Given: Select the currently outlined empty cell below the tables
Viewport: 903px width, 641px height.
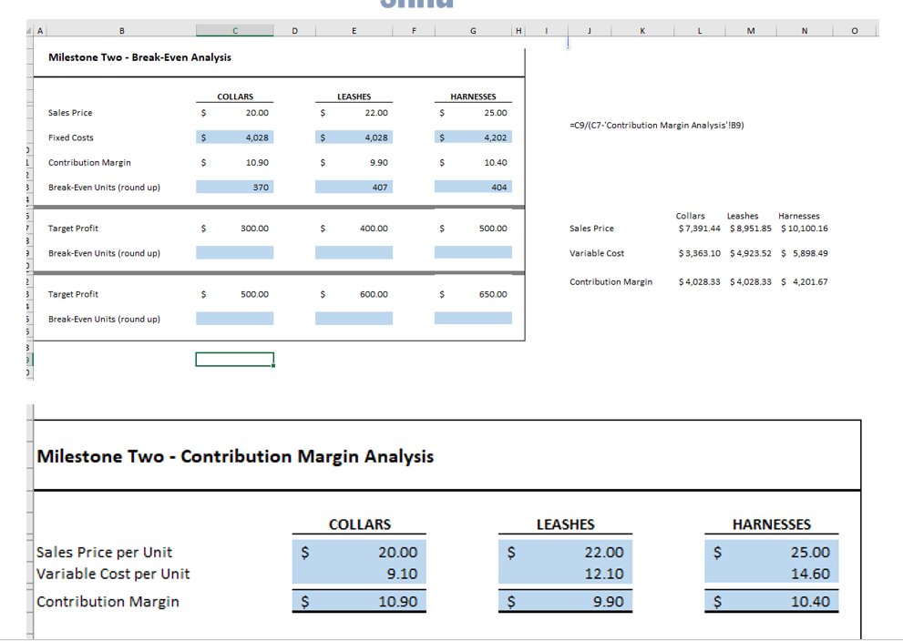Looking at the screenshot, I should pos(234,359).
